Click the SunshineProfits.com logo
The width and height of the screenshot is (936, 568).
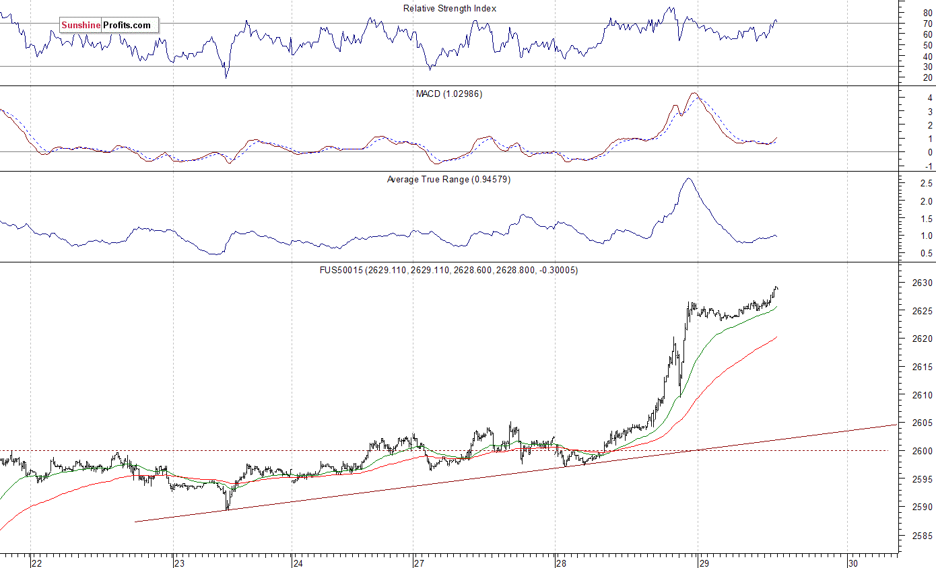coord(109,26)
